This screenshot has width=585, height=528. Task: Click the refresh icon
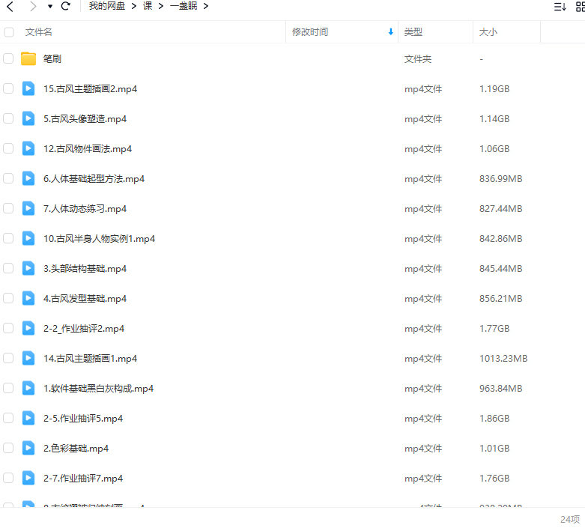click(x=65, y=7)
